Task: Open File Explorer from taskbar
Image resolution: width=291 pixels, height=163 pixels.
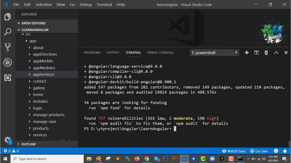Action: click(89, 159)
